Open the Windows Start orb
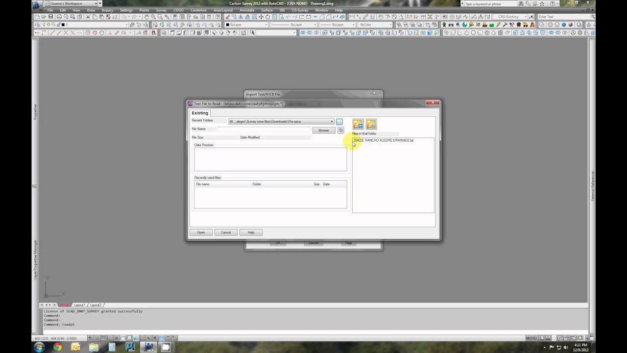627x353 pixels. click(x=39, y=347)
